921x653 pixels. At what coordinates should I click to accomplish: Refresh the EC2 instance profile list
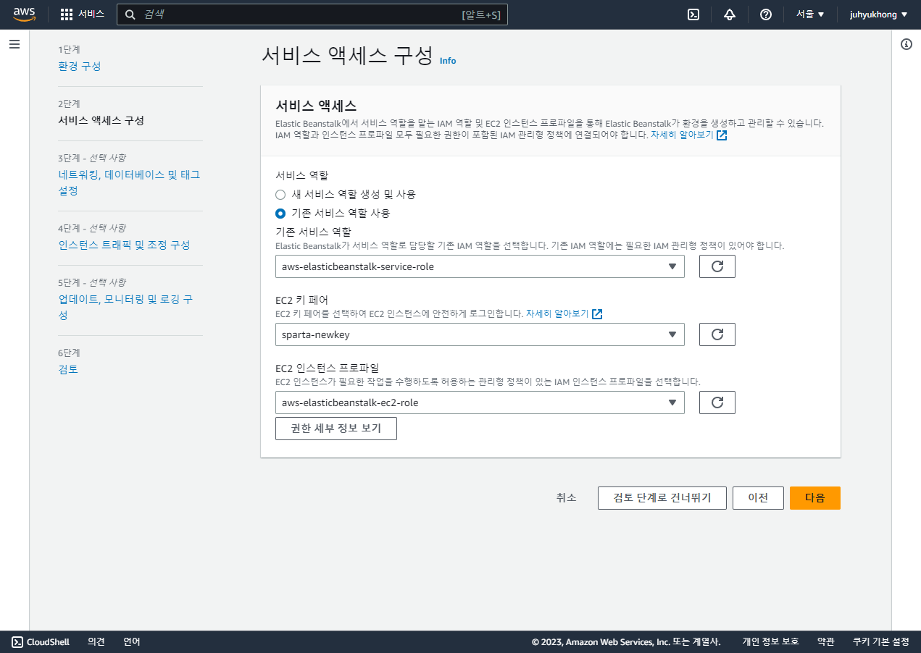[x=717, y=403]
